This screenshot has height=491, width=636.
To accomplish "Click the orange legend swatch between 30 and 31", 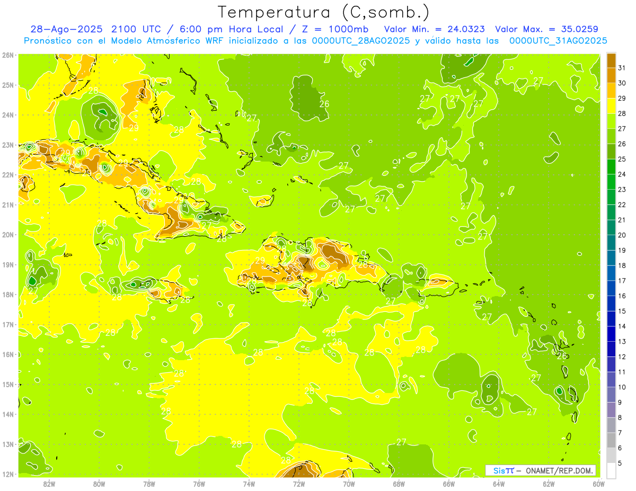I will 611,75.
